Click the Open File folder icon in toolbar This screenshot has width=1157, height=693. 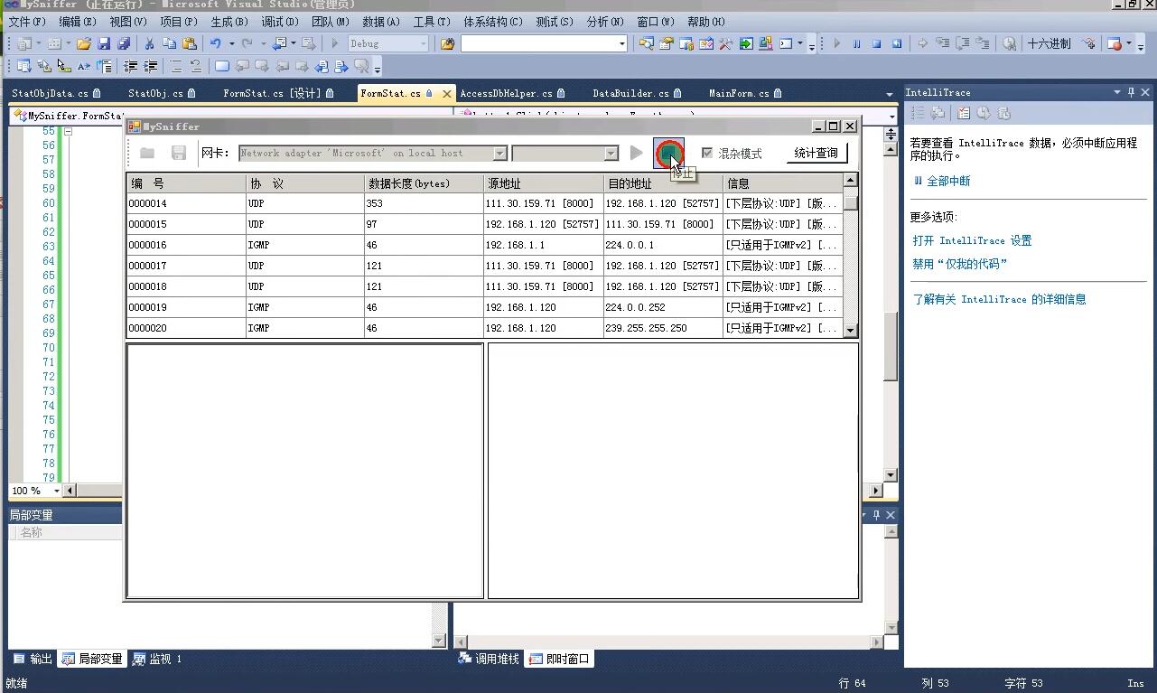coord(84,43)
